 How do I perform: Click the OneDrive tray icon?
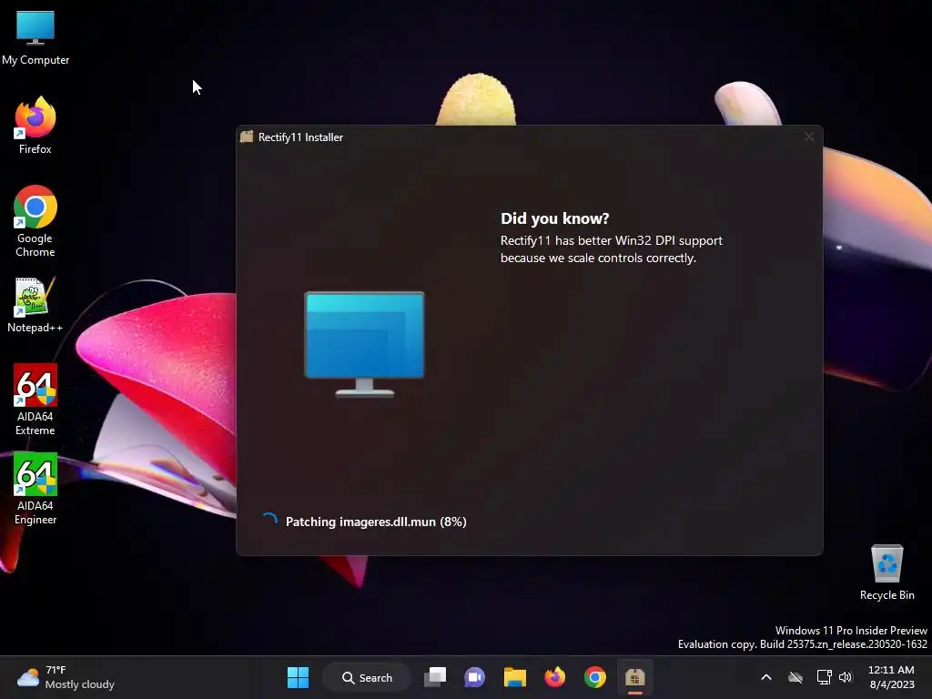tap(795, 677)
